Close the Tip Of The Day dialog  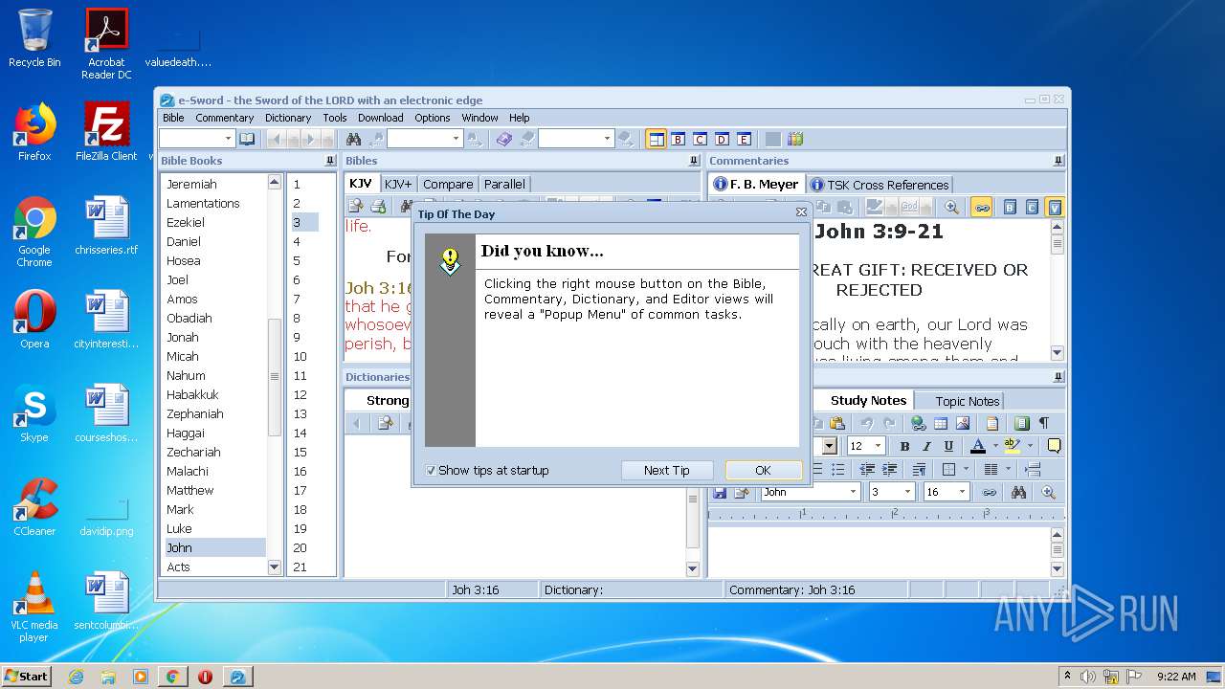[801, 212]
